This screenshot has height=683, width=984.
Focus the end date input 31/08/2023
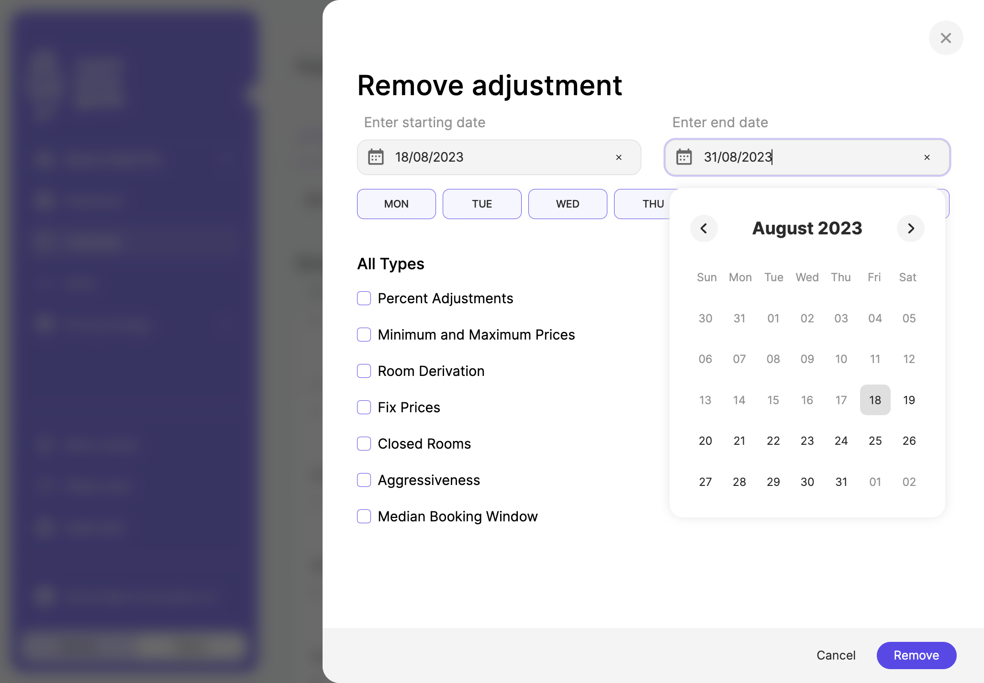click(807, 157)
